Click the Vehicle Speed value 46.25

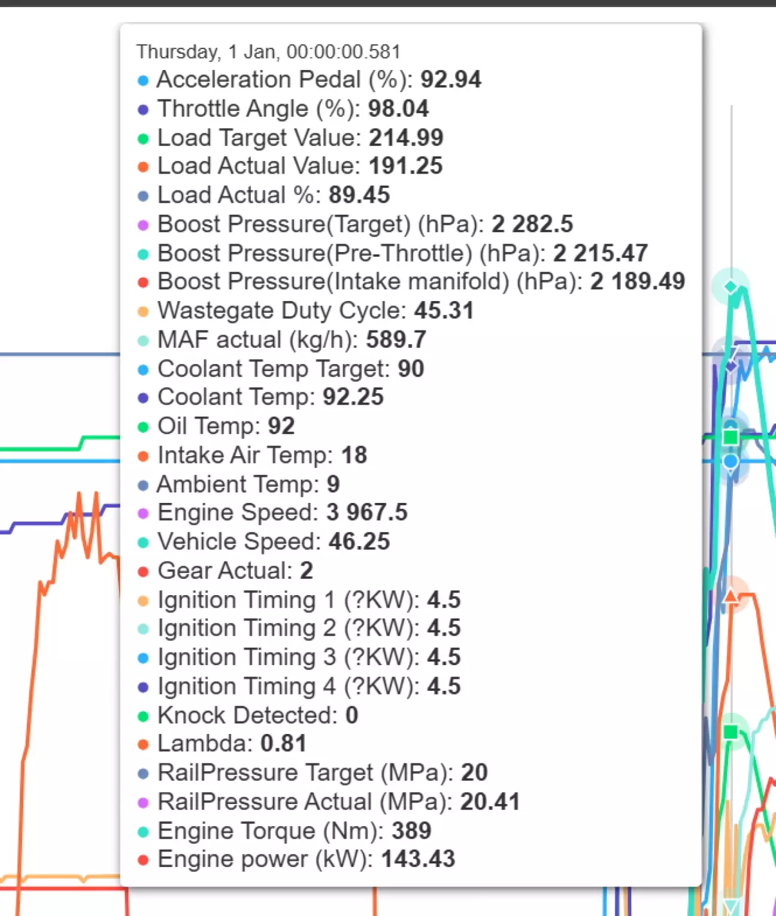pyautogui.click(x=359, y=542)
